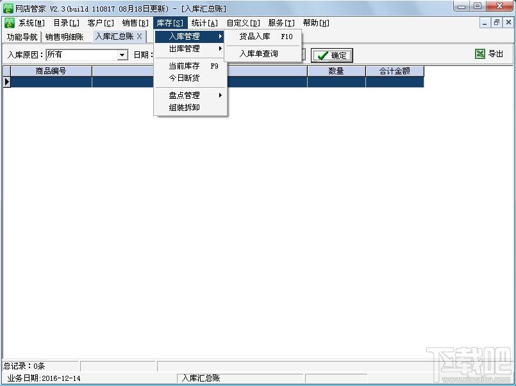
Task: Click the 入库汇总账 status bar text
Action: coord(201,378)
